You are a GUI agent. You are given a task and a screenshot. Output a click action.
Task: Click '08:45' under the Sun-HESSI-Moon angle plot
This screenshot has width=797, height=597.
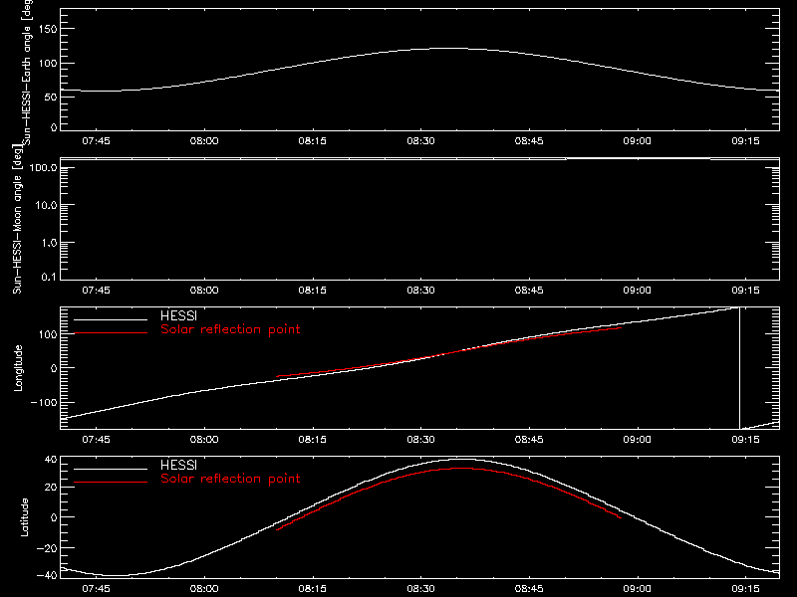pos(529,291)
